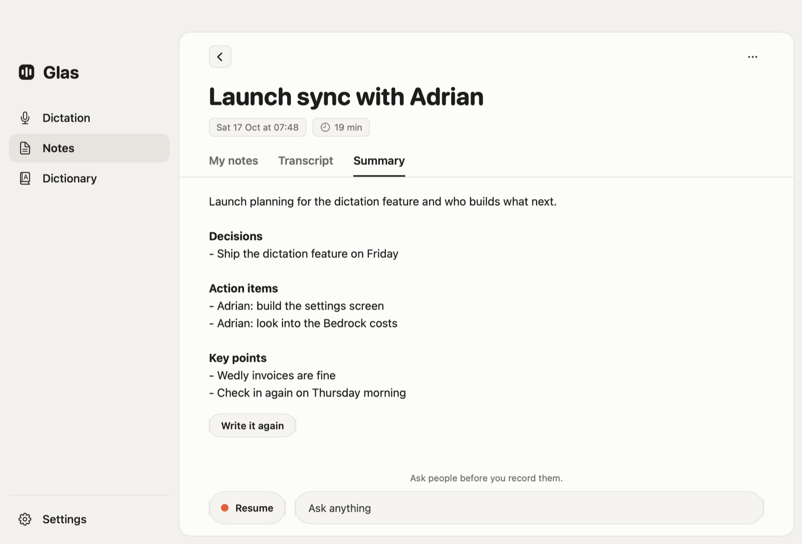Switch to the My notes tab
This screenshot has height=544, width=802.
234,161
